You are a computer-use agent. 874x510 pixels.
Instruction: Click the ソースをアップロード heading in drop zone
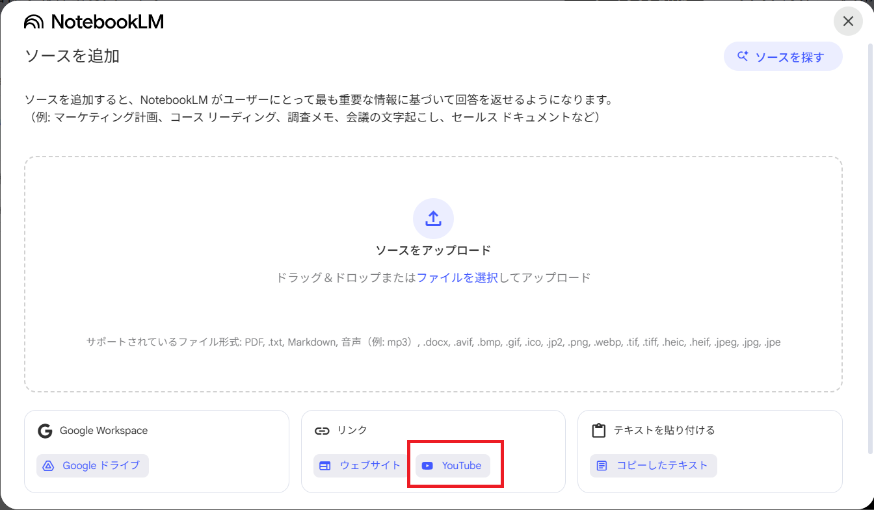point(433,251)
